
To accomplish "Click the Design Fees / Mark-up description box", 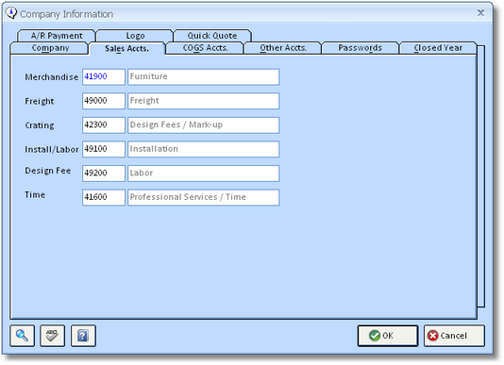I will tap(204, 125).
